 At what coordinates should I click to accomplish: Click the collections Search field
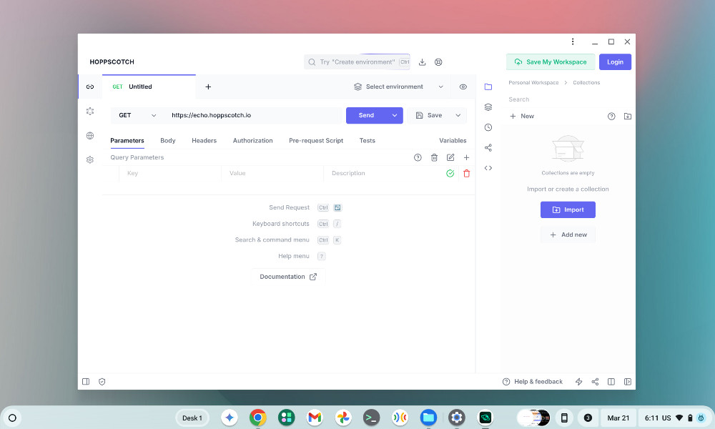pyautogui.click(x=568, y=99)
